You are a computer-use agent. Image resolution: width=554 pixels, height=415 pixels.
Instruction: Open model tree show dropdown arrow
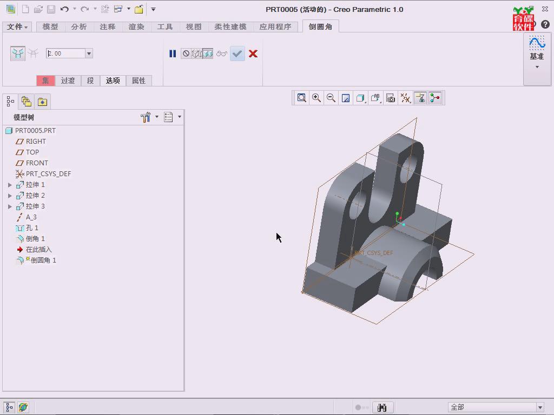tap(180, 117)
